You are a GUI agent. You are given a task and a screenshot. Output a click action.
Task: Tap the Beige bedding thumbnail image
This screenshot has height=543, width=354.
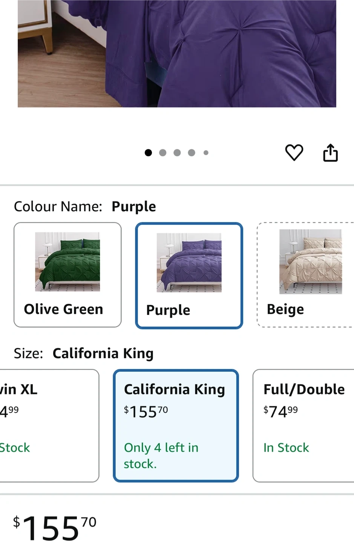[311, 262]
